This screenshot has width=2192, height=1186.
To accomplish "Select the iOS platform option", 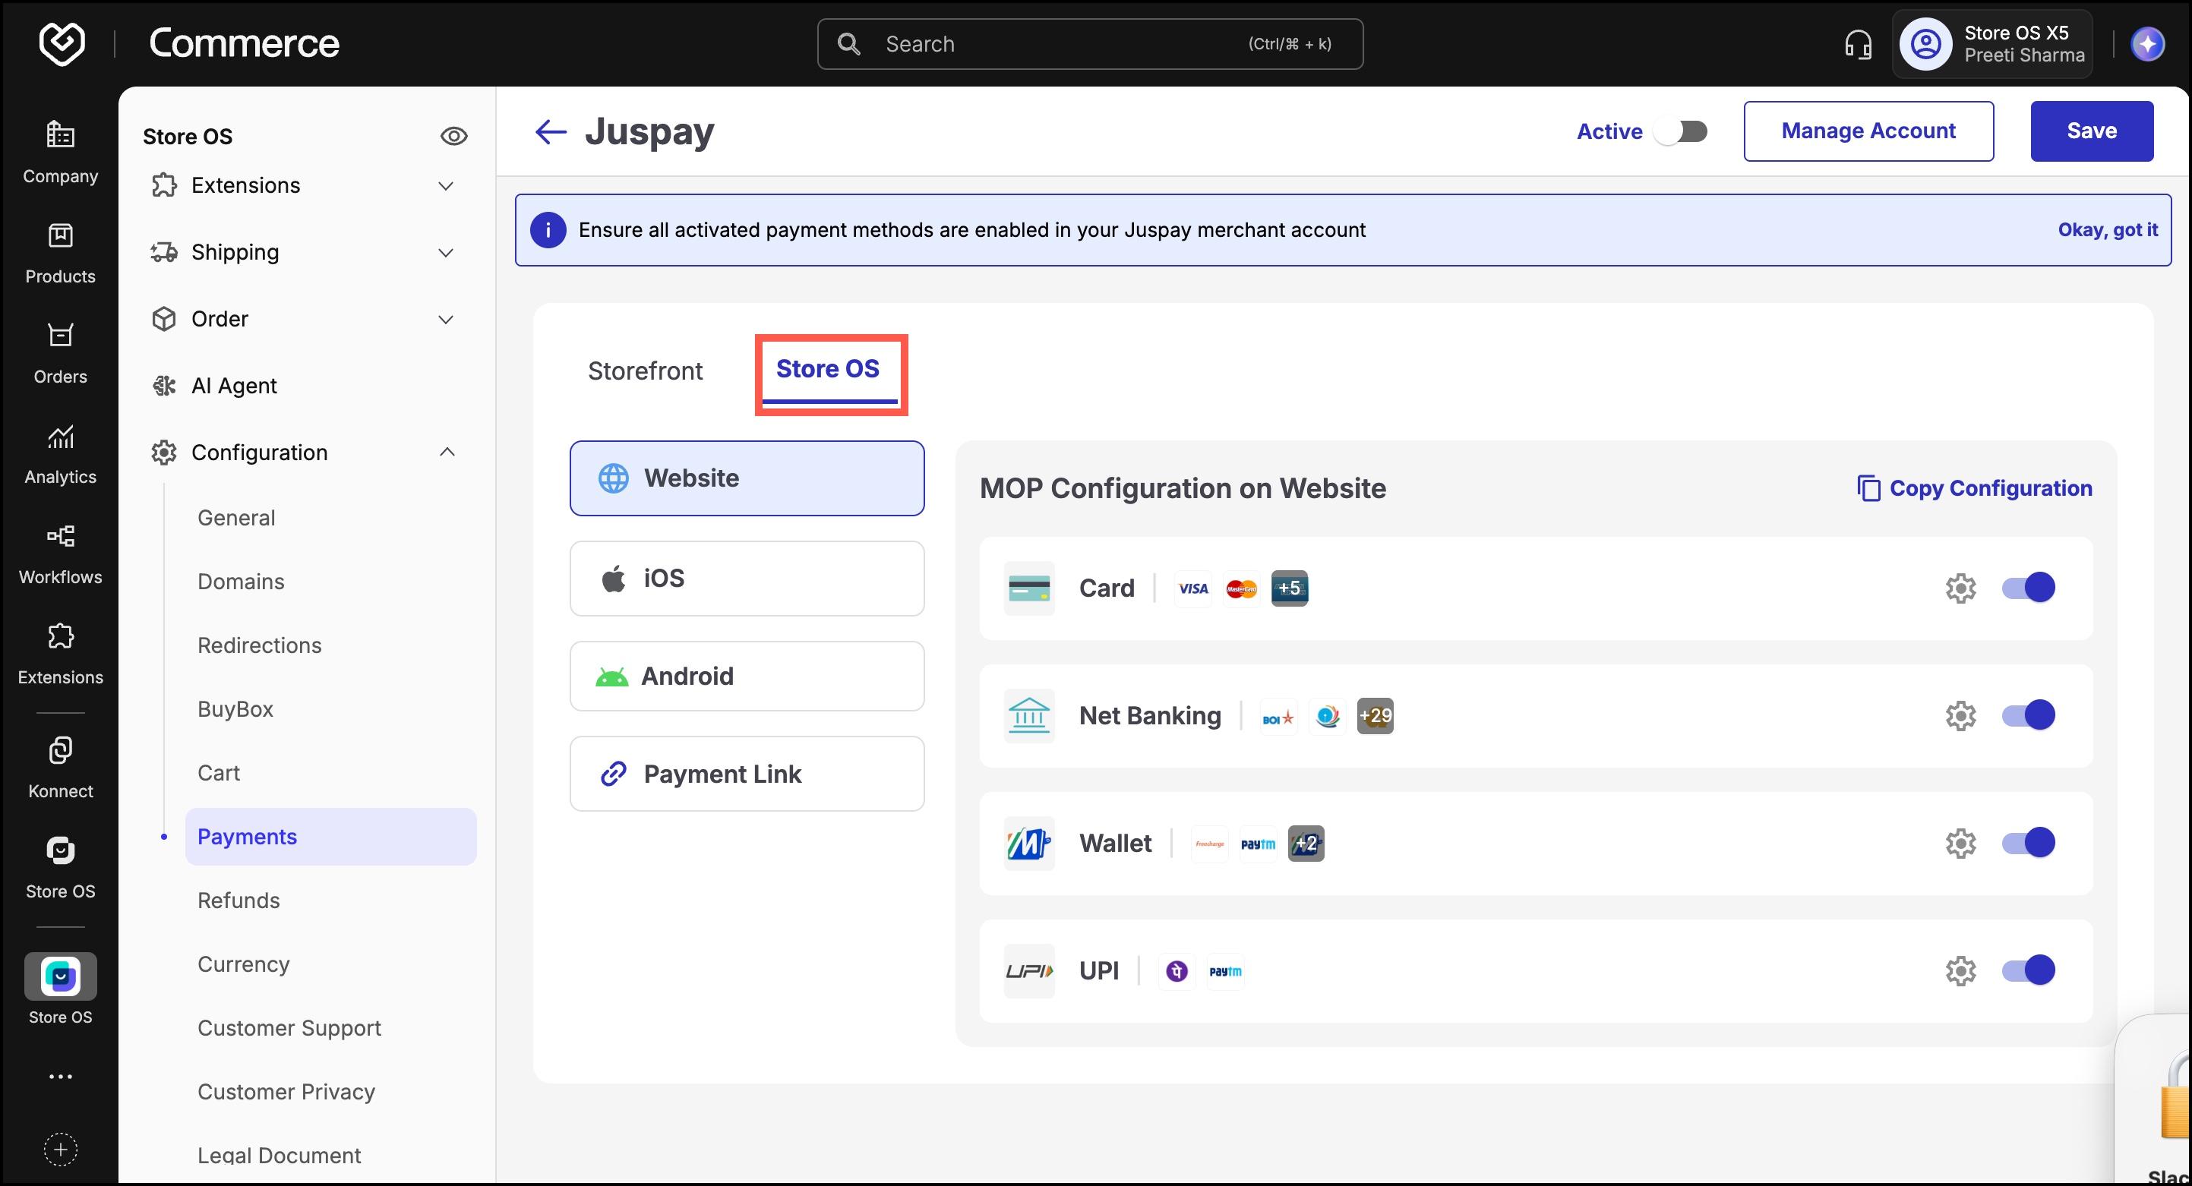I will pos(747,579).
